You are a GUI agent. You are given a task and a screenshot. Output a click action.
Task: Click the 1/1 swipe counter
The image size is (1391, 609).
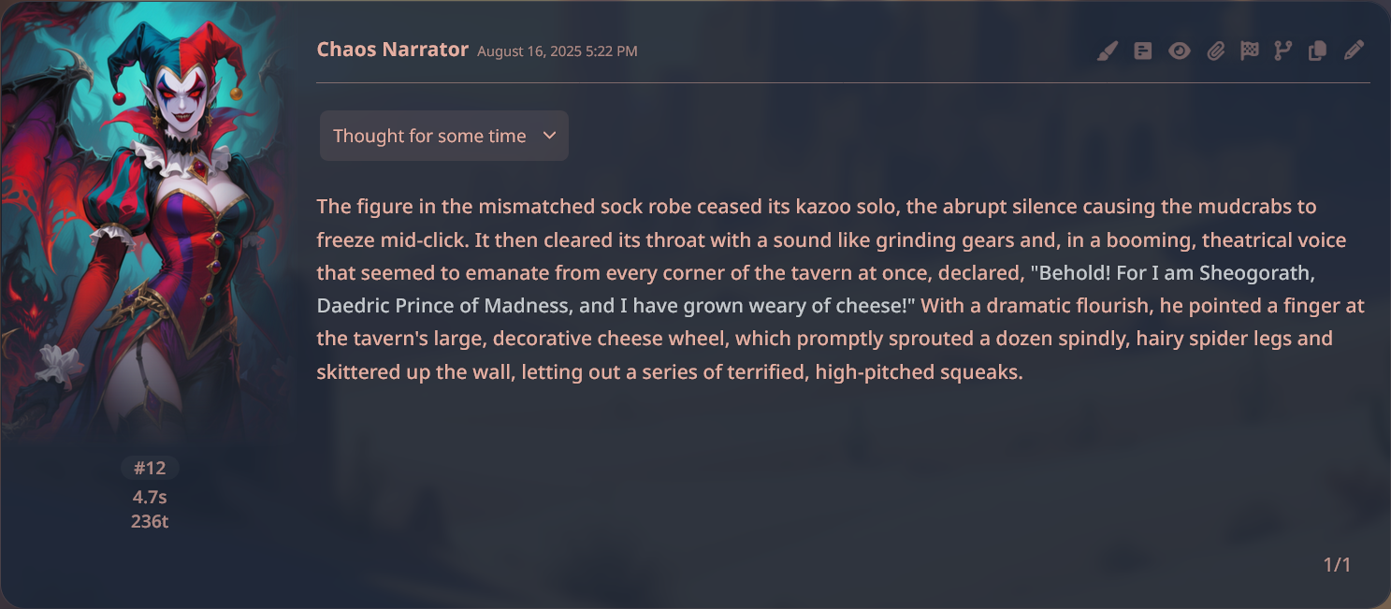click(1338, 564)
